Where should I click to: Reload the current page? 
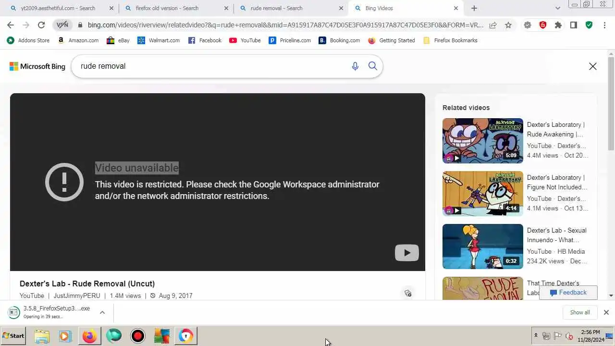click(x=41, y=25)
